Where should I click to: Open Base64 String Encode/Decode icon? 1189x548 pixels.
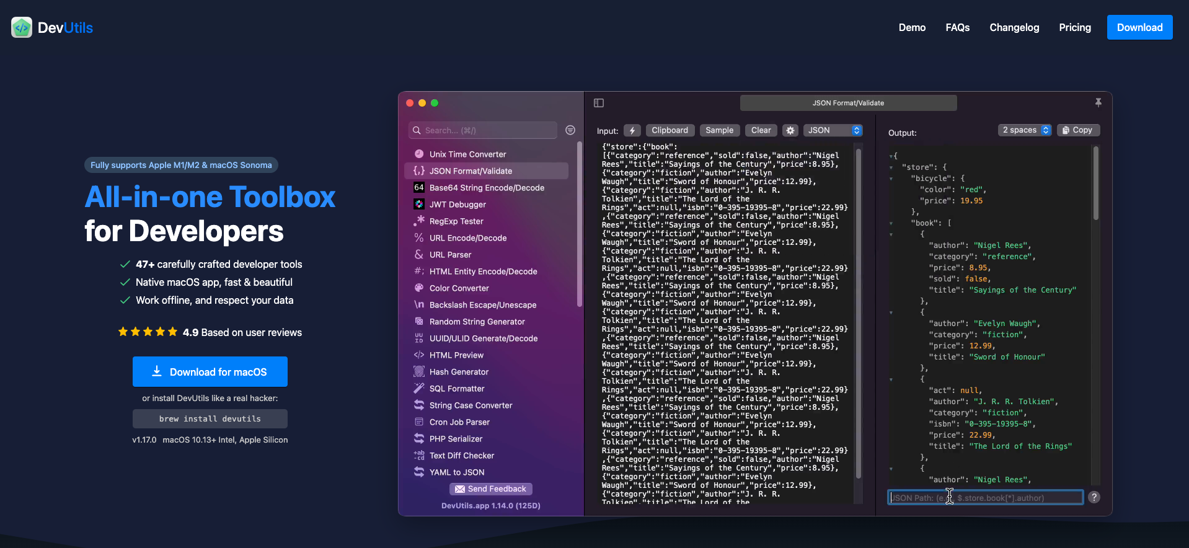click(419, 188)
